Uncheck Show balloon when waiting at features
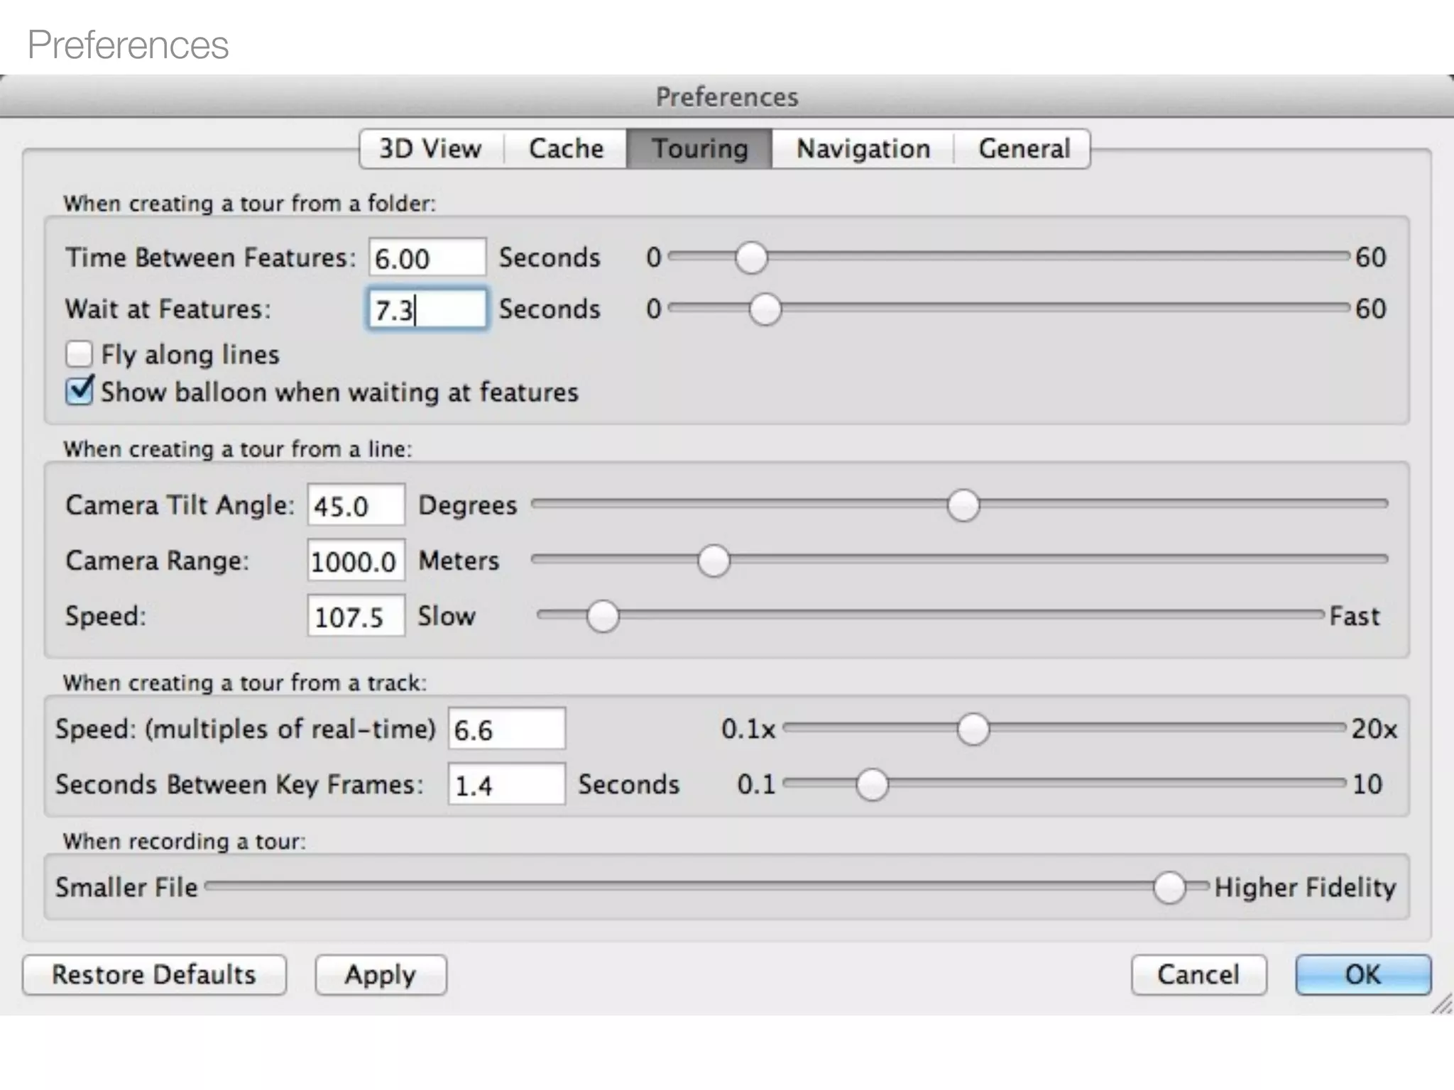This screenshot has width=1454, height=1090. point(79,392)
